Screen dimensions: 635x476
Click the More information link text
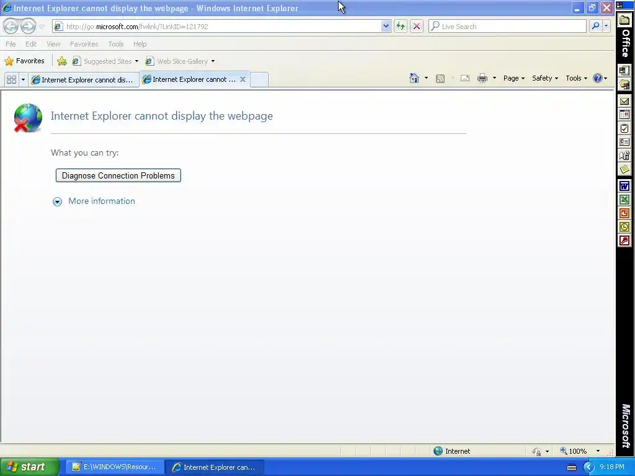click(102, 201)
